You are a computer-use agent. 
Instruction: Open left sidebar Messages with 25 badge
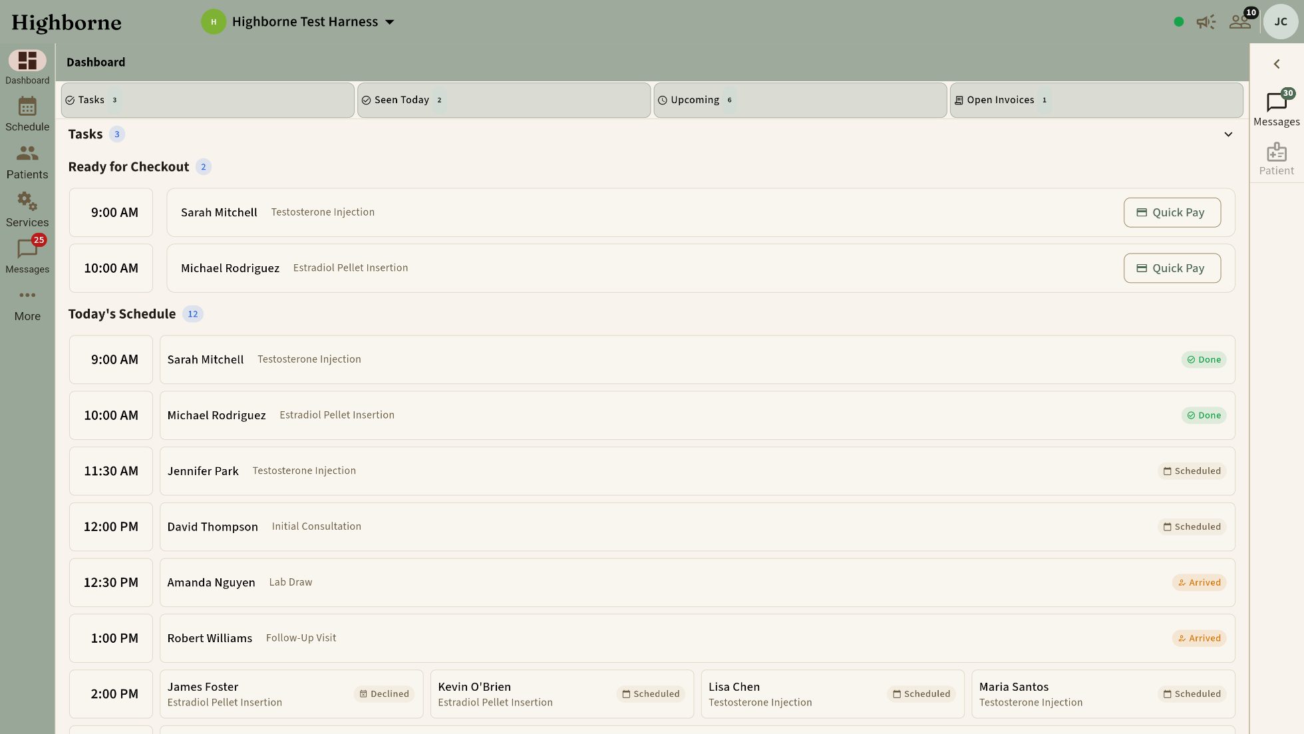point(27,254)
